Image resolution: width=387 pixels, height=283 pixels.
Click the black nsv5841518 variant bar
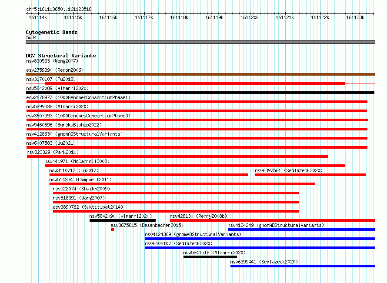[210, 257]
